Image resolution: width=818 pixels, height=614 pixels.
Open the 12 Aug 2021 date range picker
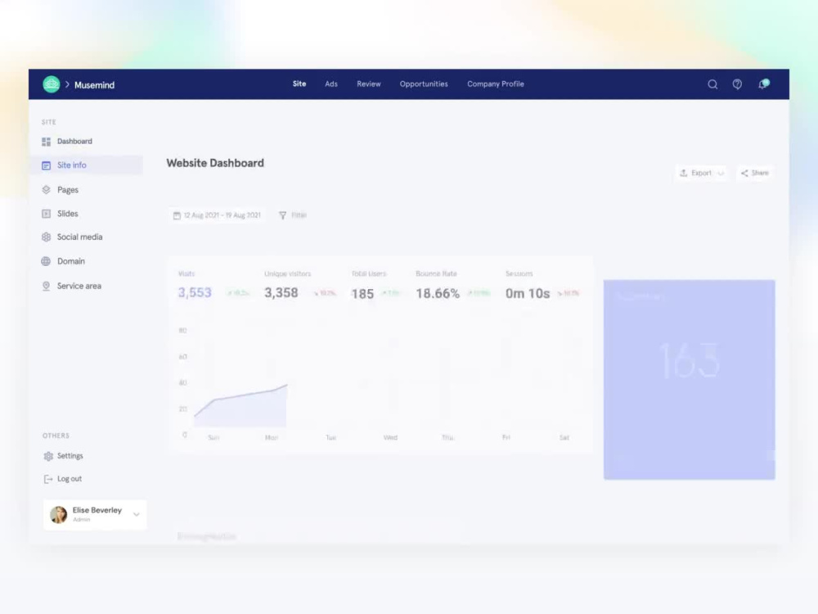[x=217, y=215]
